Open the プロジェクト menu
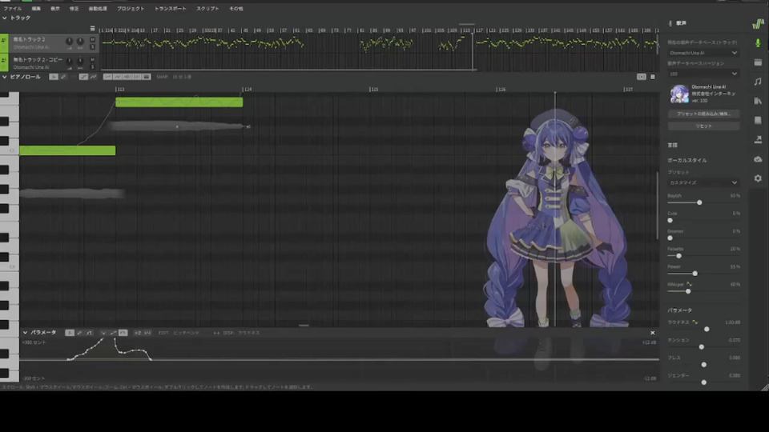 click(131, 8)
